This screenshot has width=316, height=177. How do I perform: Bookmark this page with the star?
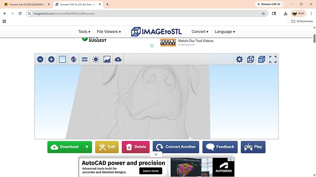263,13
